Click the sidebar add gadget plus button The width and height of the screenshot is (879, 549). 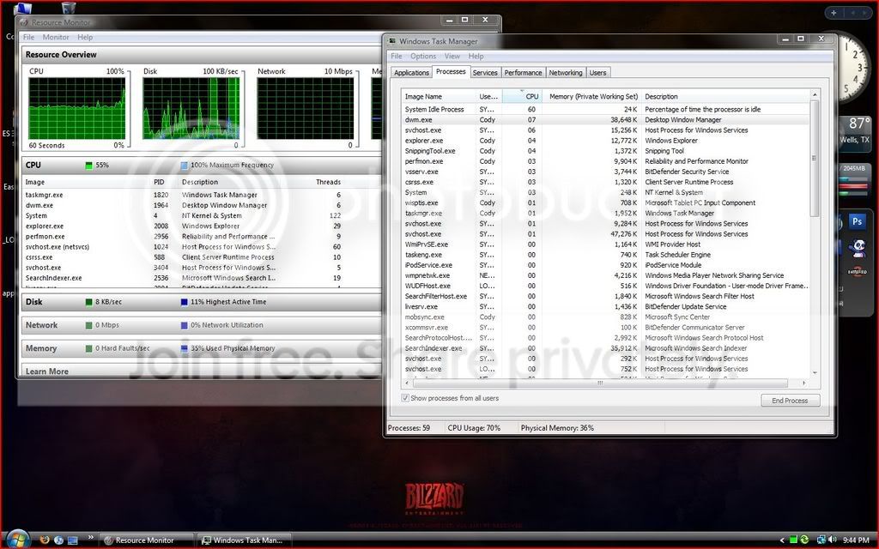coord(834,12)
